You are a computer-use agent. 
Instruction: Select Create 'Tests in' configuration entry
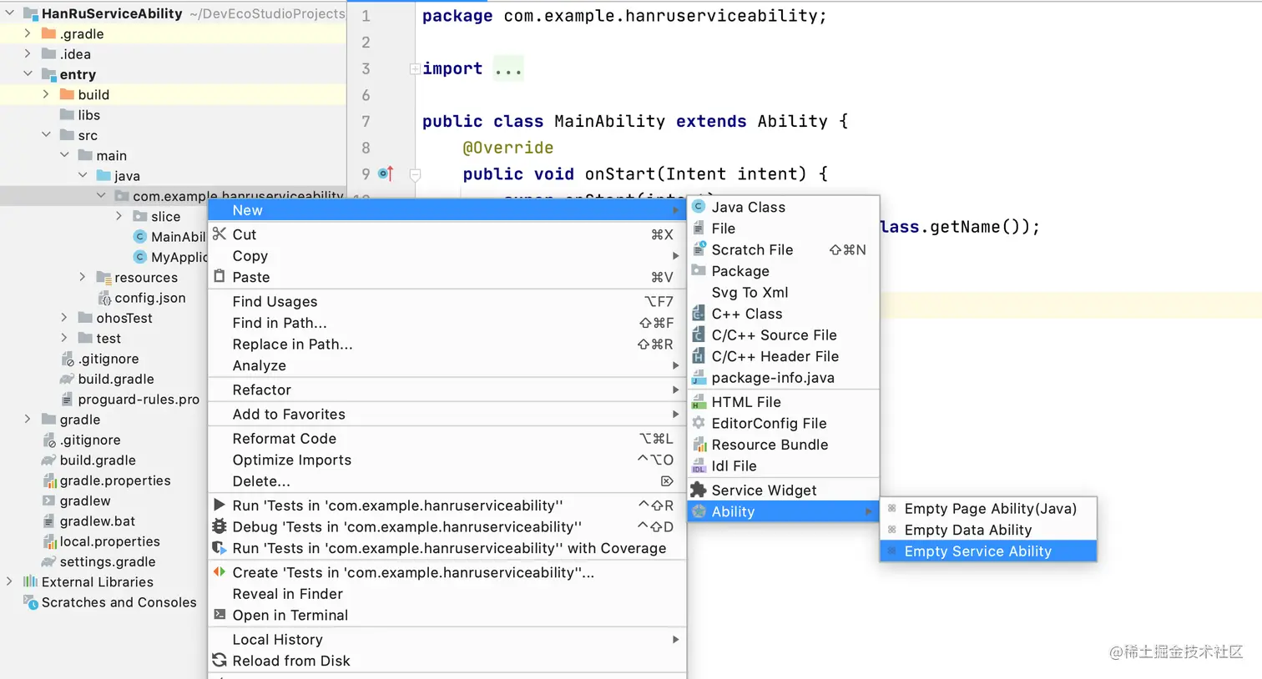coord(447,572)
